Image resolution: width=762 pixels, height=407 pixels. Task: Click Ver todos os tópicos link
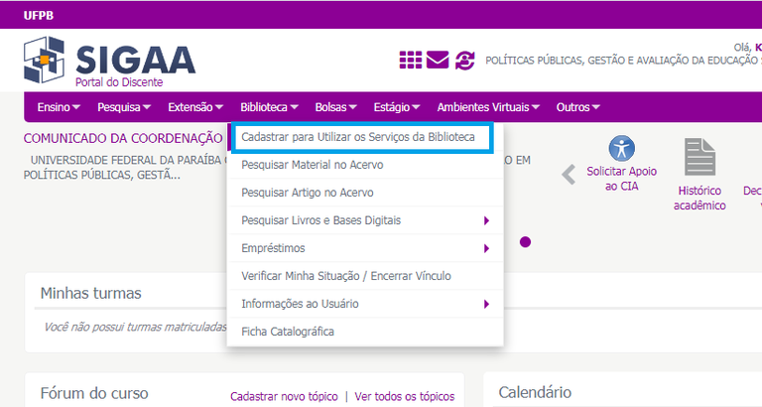click(405, 396)
